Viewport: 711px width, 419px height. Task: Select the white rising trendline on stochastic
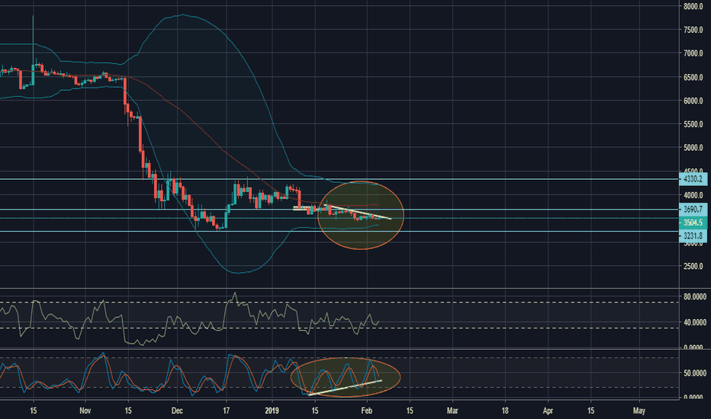click(x=345, y=388)
